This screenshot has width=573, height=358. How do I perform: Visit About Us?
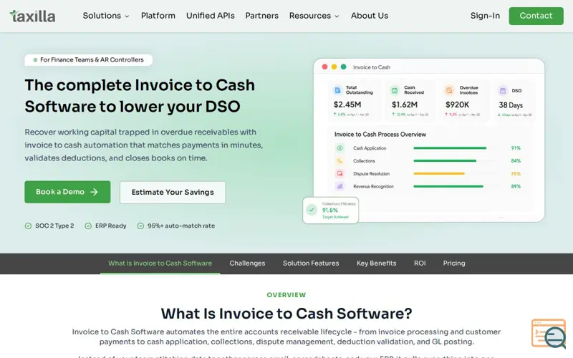tap(370, 16)
